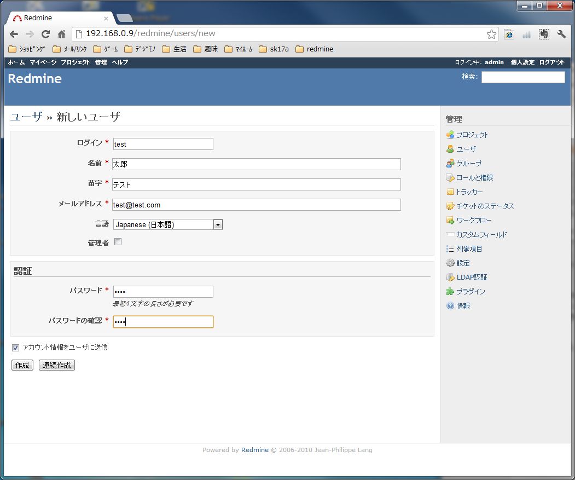
Task: Click the Evernote extension icon
Action: [544, 34]
